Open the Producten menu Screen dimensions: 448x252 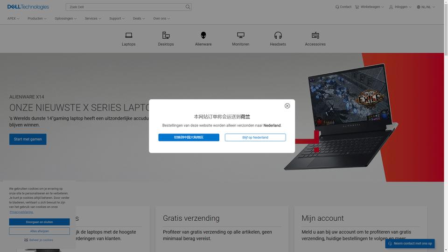pos(37,19)
